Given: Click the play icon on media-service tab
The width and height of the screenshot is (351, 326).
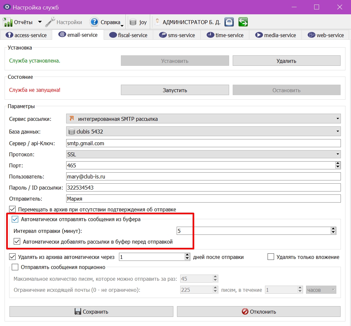Looking at the screenshot, I should (259, 35).
